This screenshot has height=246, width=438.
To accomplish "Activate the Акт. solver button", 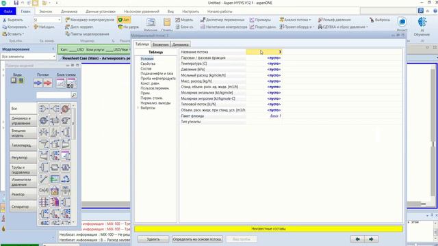I will [124, 20].
